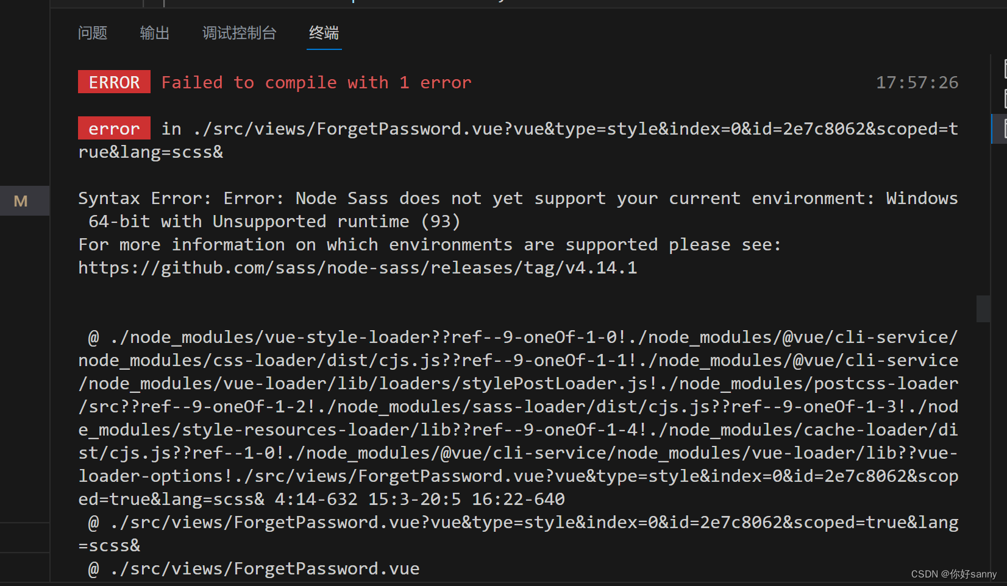Click the timestamp 17:57:26
The height and width of the screenshot is (586, 1007).
tap(917, 82)
